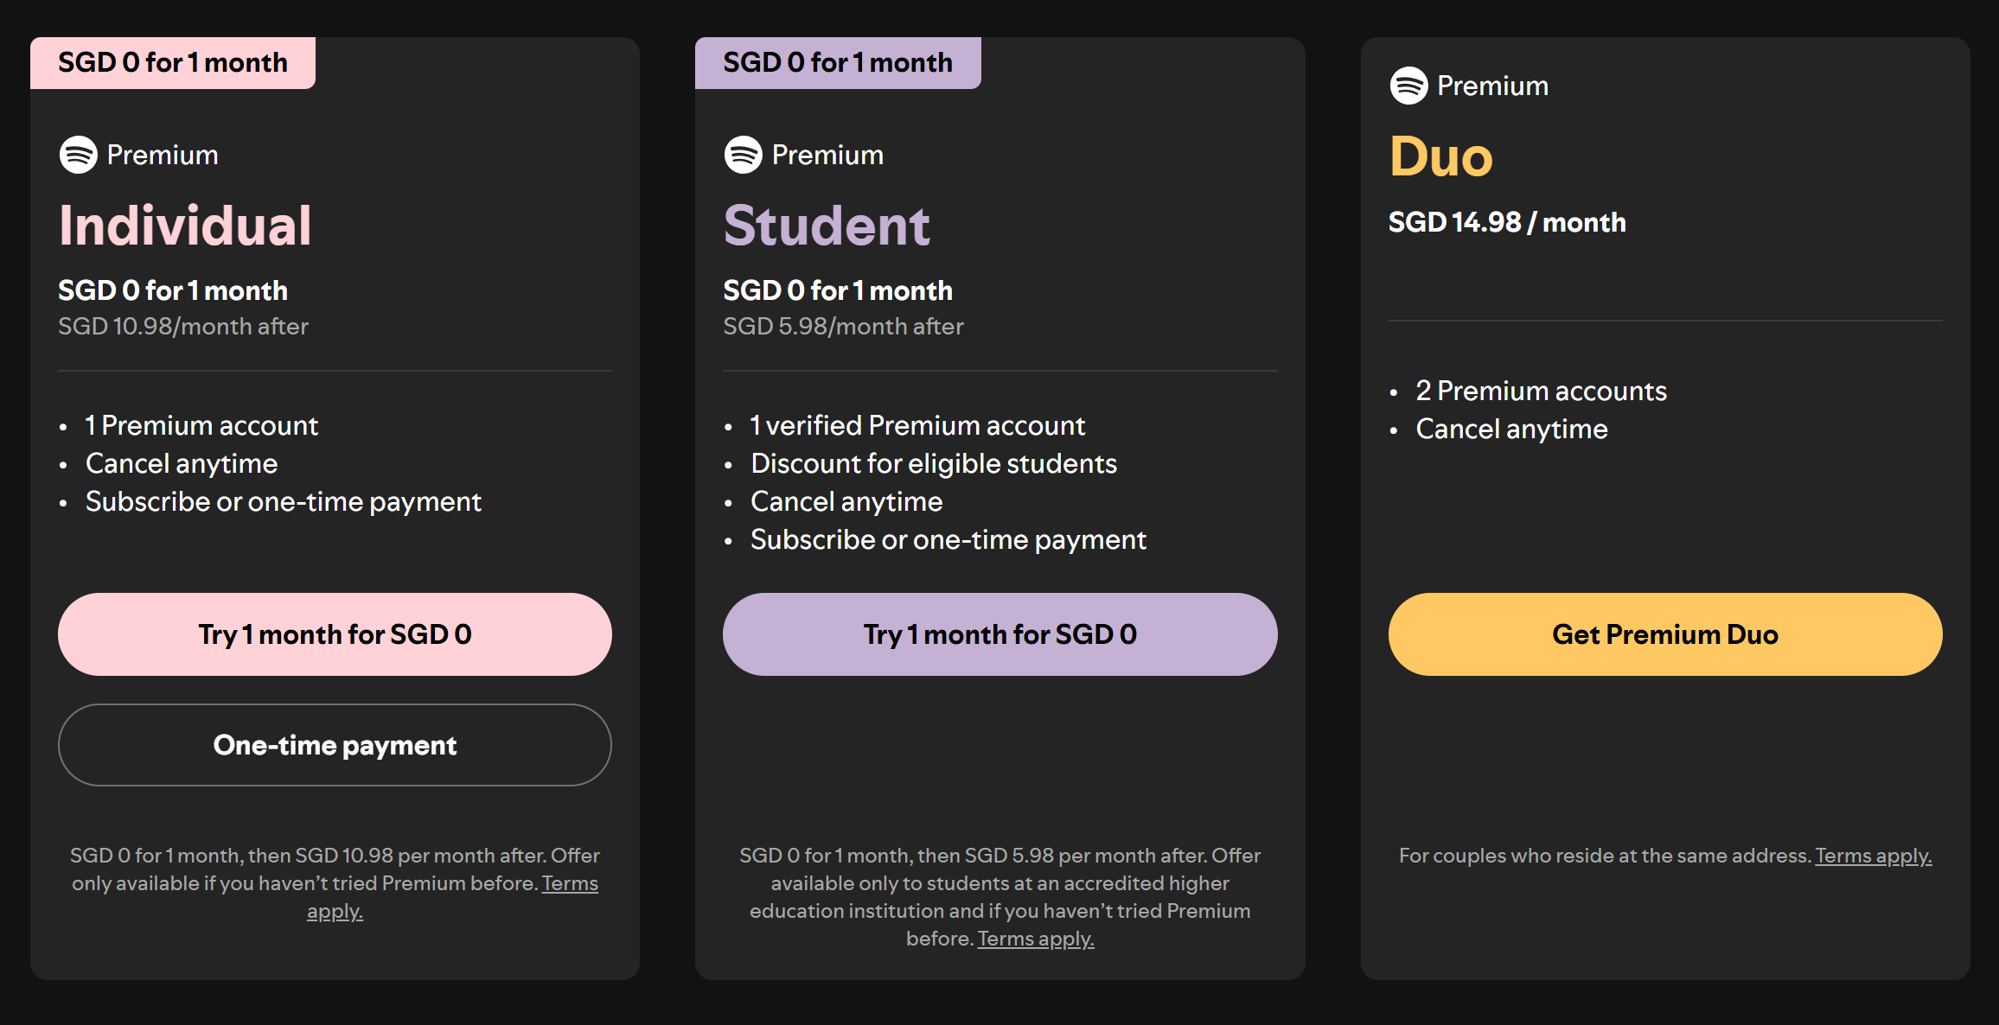Click Try 1 month for SGD 0 on Individual plan
Image resolution: width=1999 pixels, height=1025 pixels.
click(x=335, y=633)
